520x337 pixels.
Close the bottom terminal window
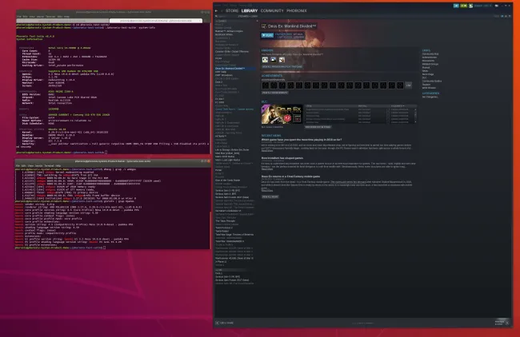pos(208,161)
